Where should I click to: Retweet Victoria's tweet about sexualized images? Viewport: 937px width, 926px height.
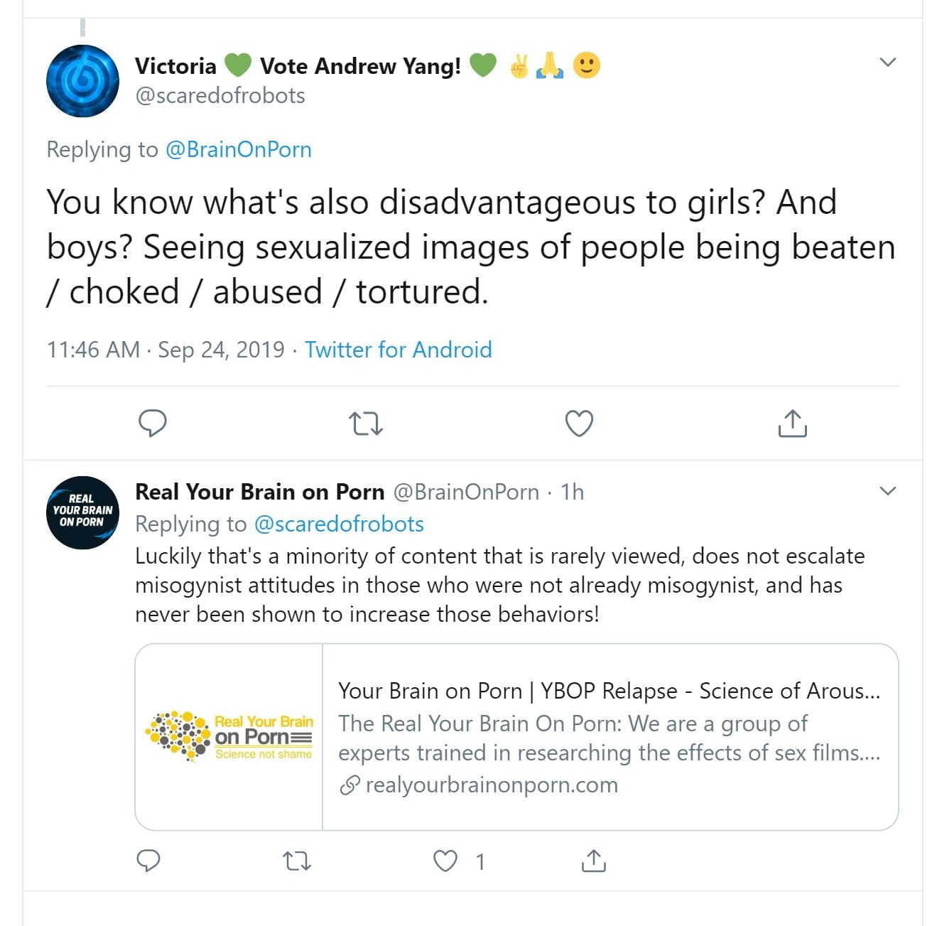pyautogui.click(x=366, y=424)
